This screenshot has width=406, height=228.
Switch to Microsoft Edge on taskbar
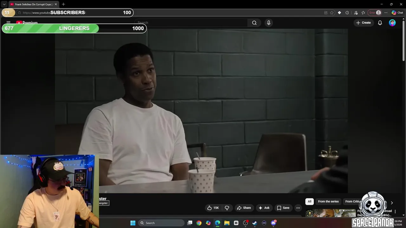point(218,223)
